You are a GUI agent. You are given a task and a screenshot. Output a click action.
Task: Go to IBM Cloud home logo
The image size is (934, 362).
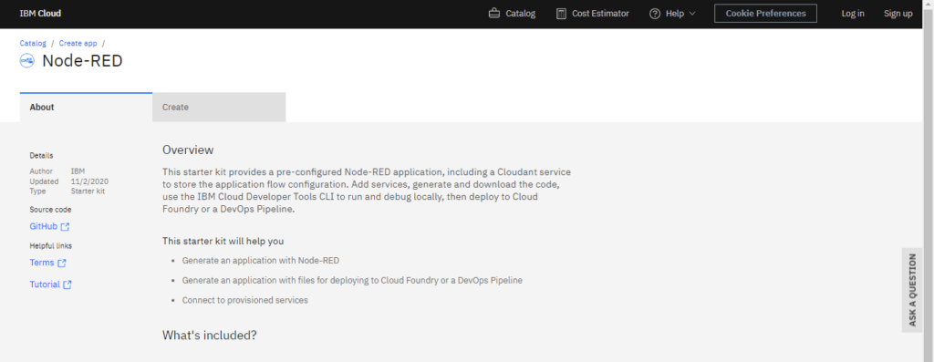40,14
